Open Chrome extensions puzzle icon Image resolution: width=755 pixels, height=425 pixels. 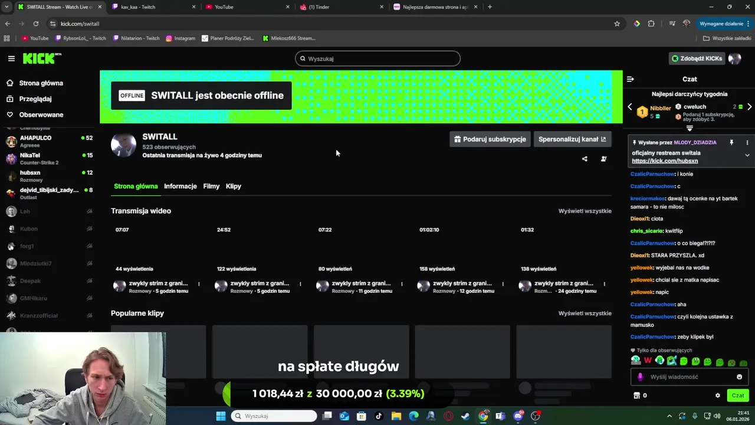[651, 24]
